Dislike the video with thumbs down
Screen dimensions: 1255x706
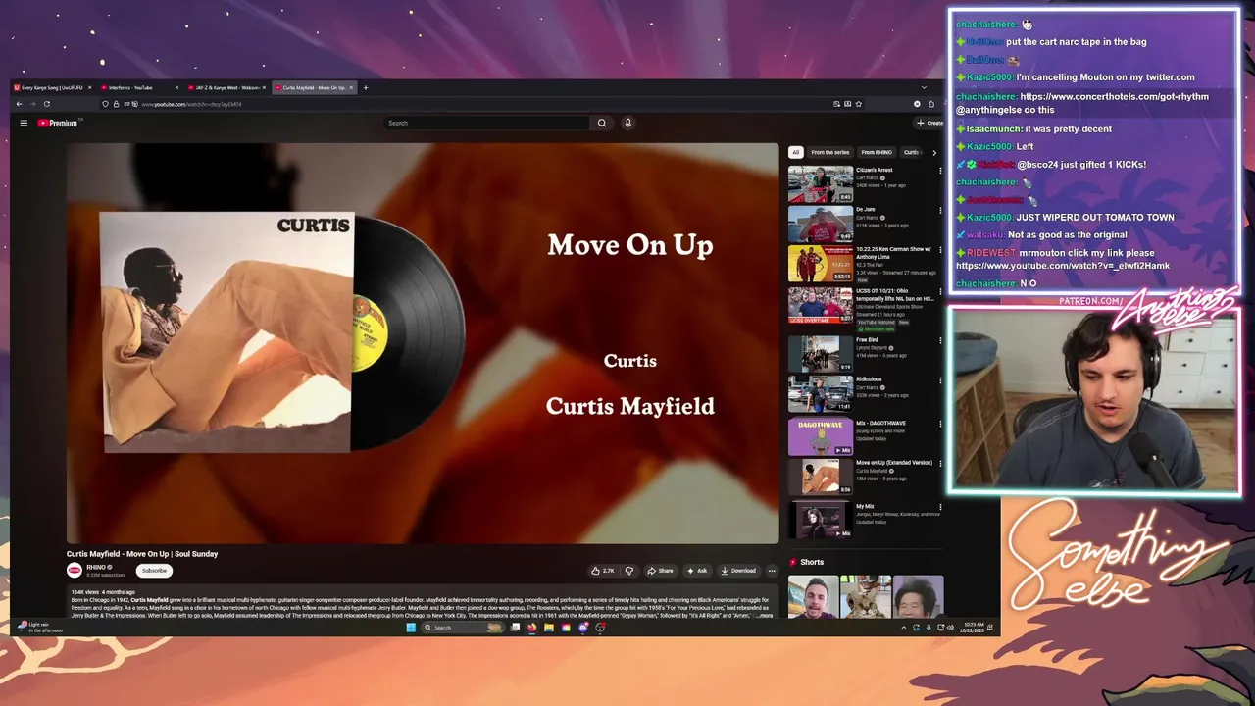pyautogui.click(x=628, y=571)
